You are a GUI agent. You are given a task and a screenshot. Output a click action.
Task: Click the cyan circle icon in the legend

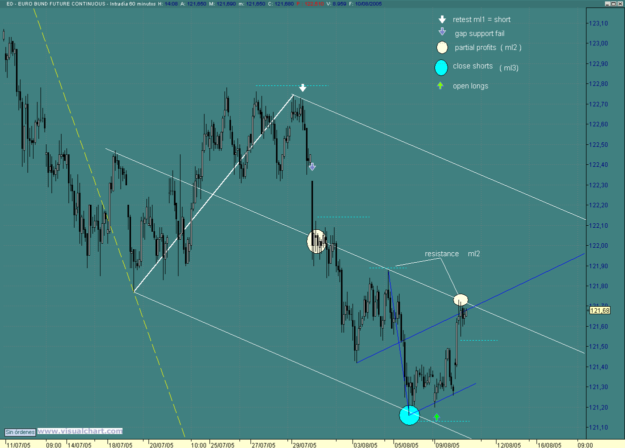441,67
